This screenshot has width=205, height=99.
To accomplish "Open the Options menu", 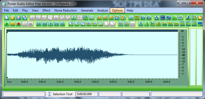I will (x=117, y=10).
